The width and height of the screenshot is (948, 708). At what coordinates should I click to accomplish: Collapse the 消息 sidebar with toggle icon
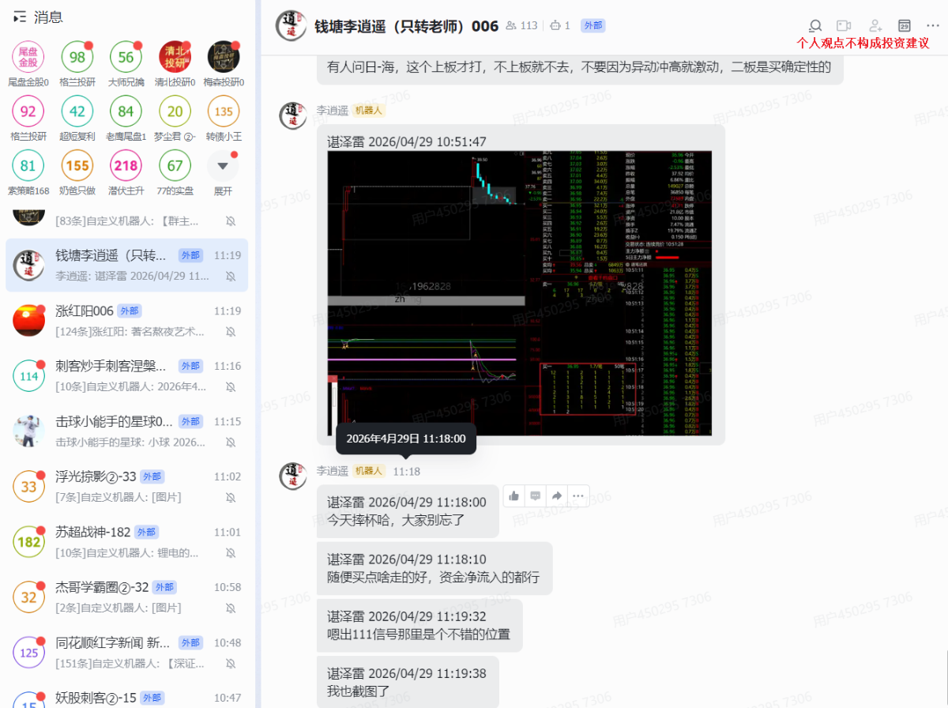point(21,17)
